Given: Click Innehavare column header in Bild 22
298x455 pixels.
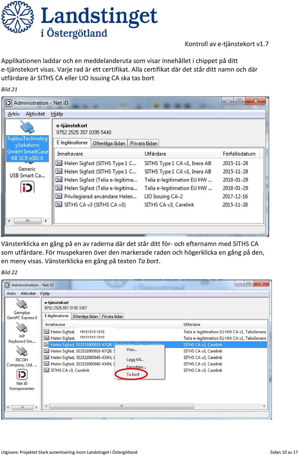Looking at the screenshot, I should pyautogui.click(x=112, y=324).
